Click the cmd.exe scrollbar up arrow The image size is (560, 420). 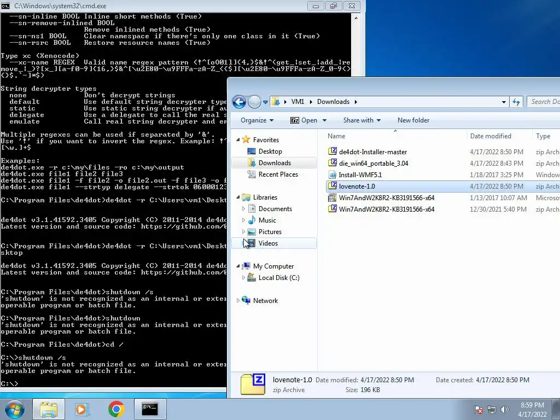click(356, 18)
